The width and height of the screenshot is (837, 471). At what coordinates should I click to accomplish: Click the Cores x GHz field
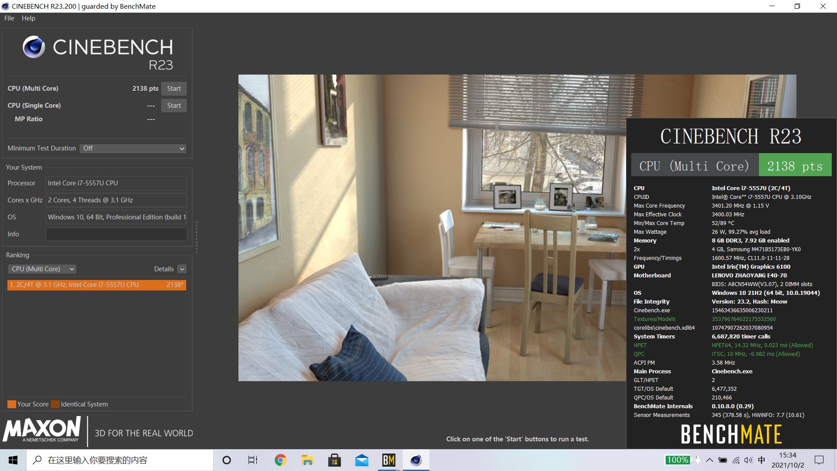tap(116, 200)
